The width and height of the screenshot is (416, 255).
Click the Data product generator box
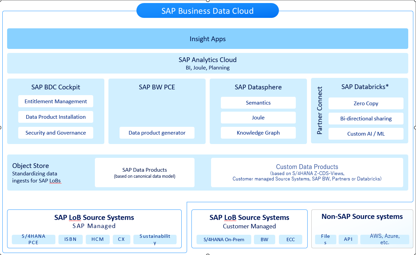(x=157, y=133)
